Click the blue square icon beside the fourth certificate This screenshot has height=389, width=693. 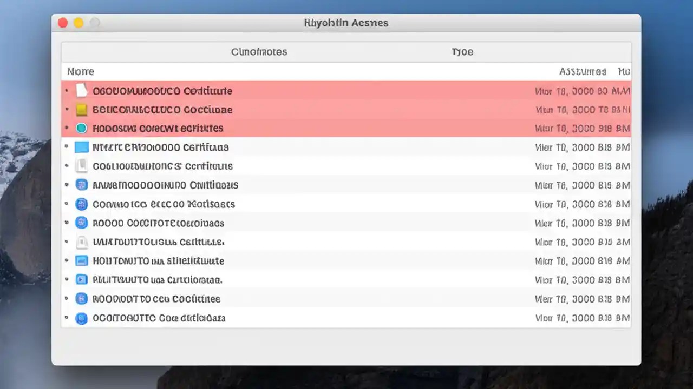[82, 147]
